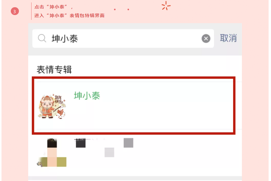Image resolution: width=271 pixels, height=181 pixels.
Task: Clear the search text with X icon
Action: point(206,38)
